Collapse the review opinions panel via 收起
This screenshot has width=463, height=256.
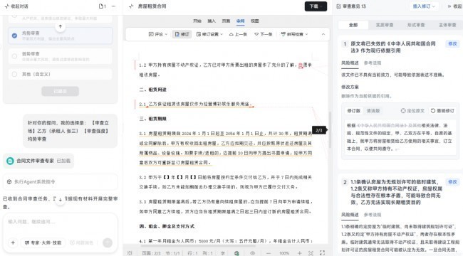click(454, 6)
